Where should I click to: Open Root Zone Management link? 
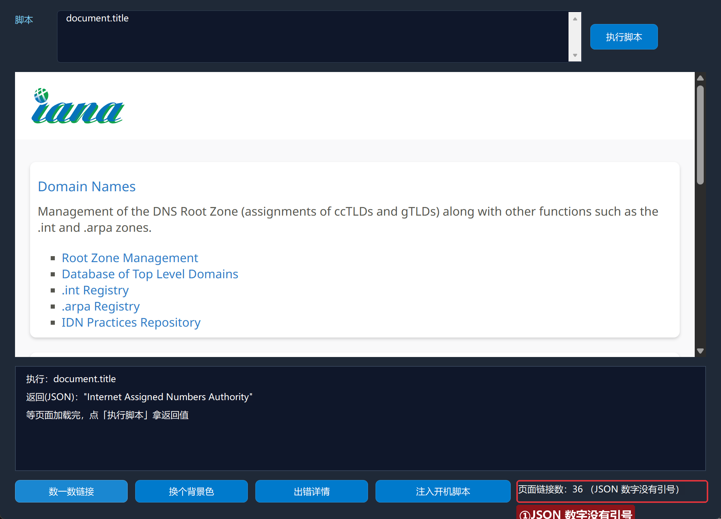(x=130, y=258)
